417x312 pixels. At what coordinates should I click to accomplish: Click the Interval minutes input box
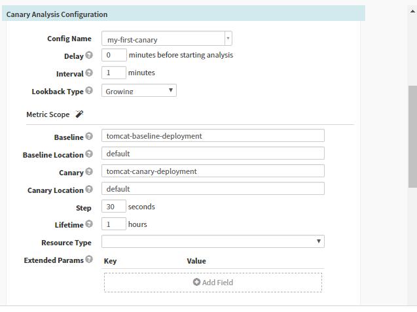114,73
